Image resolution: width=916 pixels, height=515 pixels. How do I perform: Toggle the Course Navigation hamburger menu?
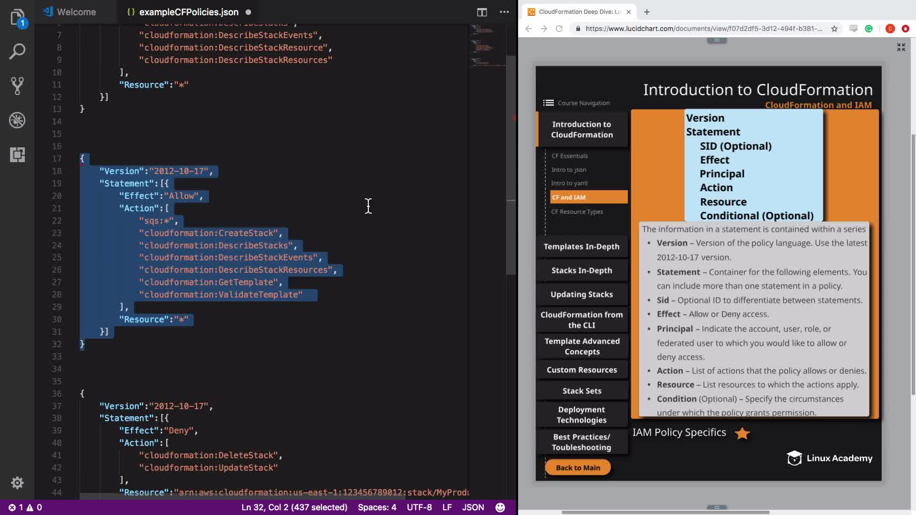(548, 103)
